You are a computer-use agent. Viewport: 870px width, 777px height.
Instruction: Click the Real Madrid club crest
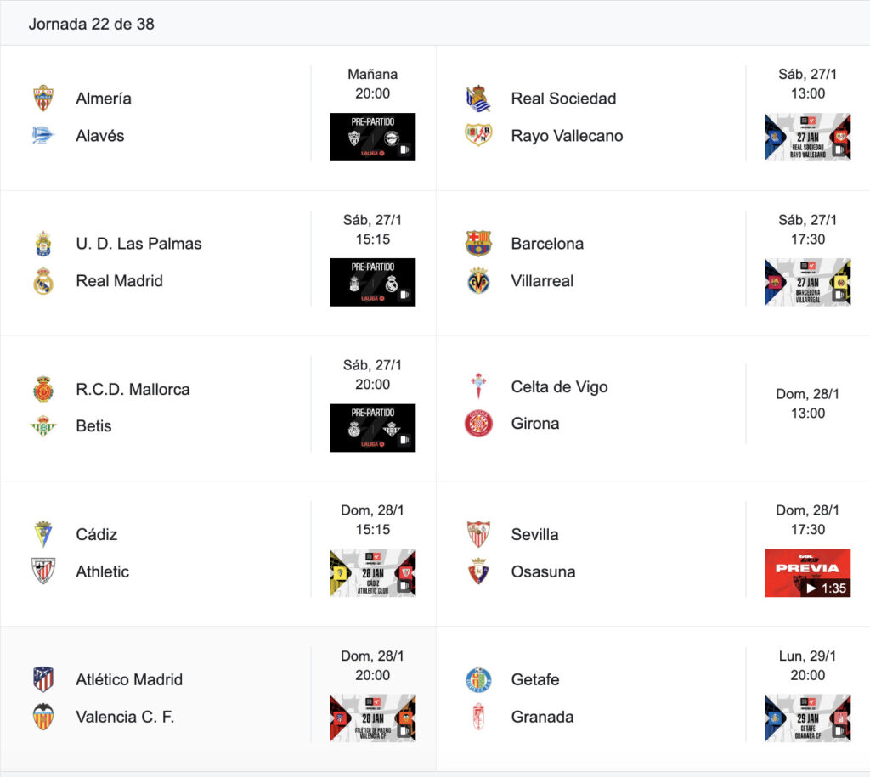(x=43, y=280)
